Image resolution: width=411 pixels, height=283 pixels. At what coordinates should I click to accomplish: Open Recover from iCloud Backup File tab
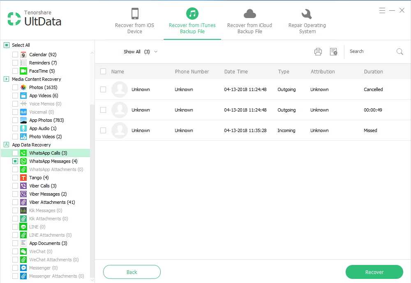click(x=249, y=21)
